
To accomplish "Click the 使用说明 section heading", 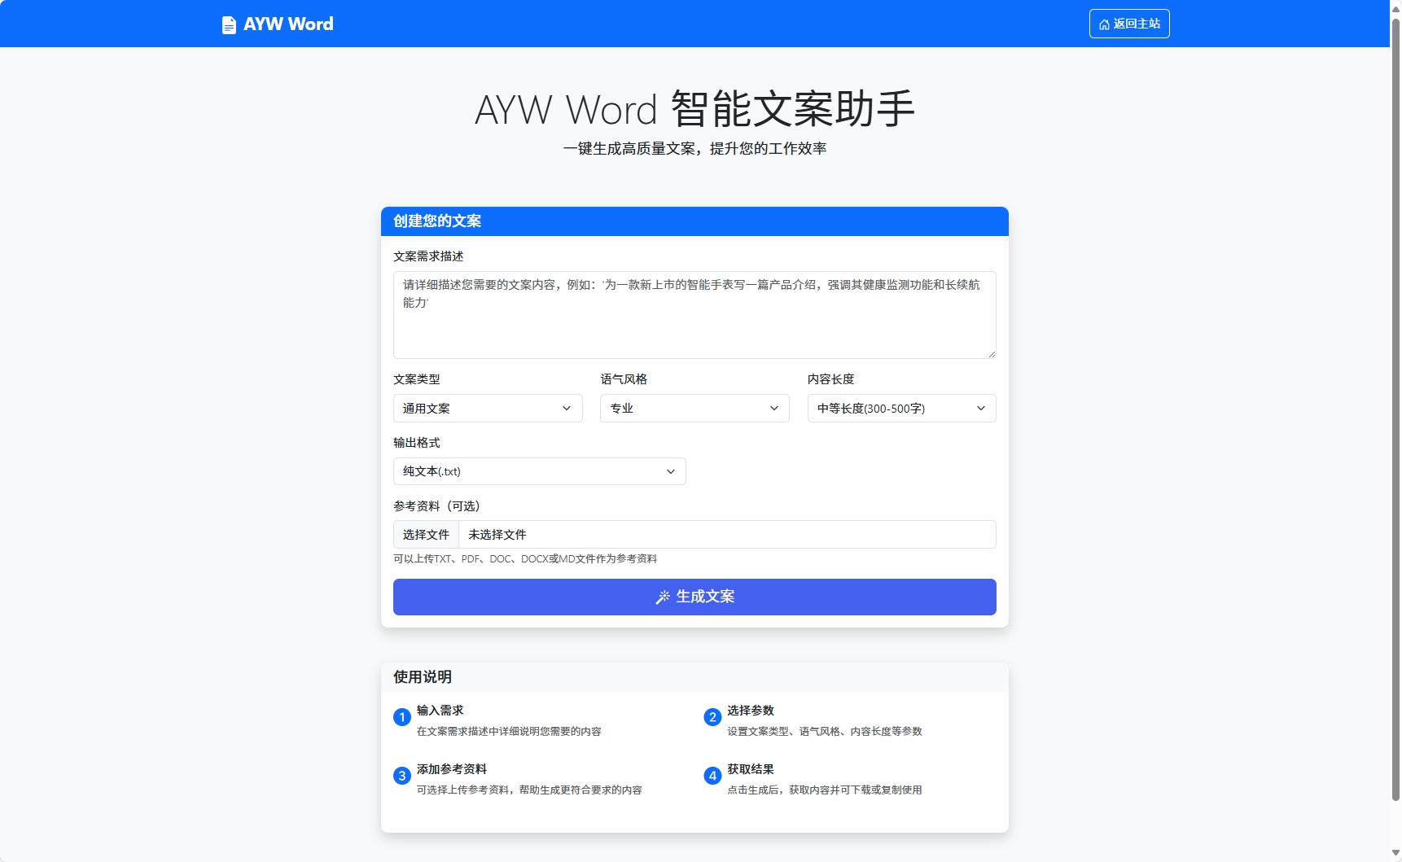I will click(x=423, y=677).
